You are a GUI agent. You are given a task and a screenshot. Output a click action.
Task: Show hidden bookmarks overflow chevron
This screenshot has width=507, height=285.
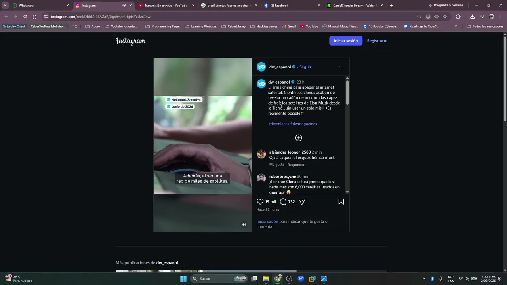coord(456,27)
